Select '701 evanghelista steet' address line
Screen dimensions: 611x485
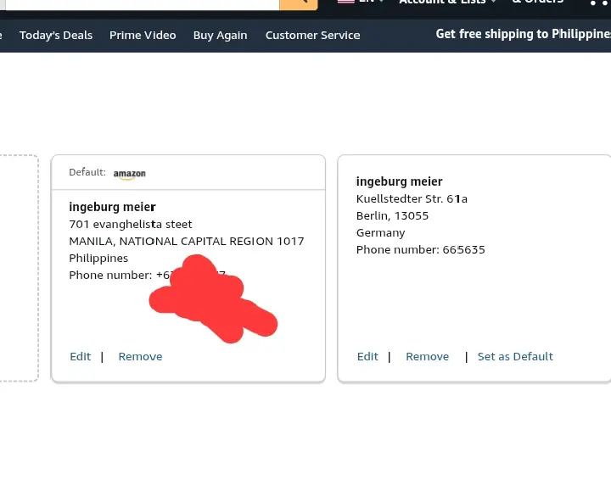coord(131,224)
